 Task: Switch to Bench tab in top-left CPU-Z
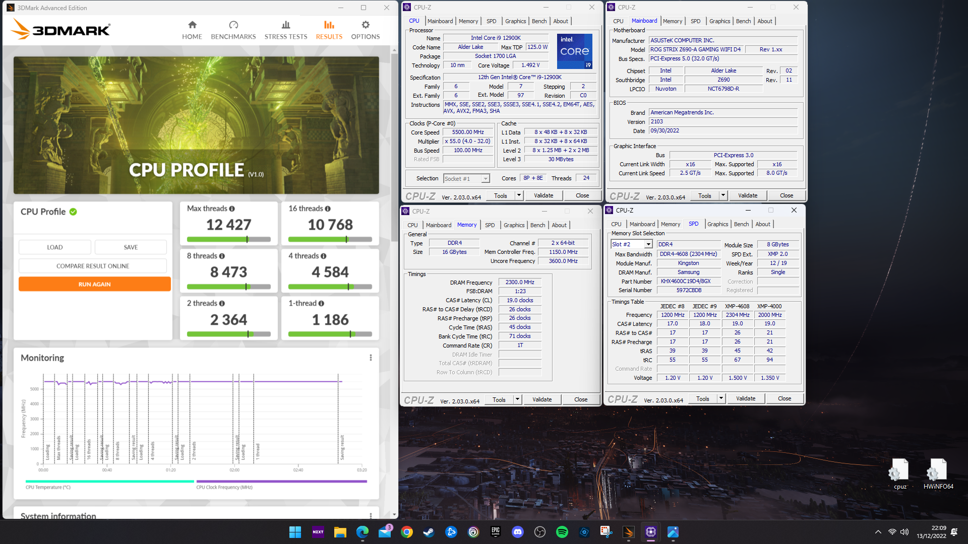539,21
